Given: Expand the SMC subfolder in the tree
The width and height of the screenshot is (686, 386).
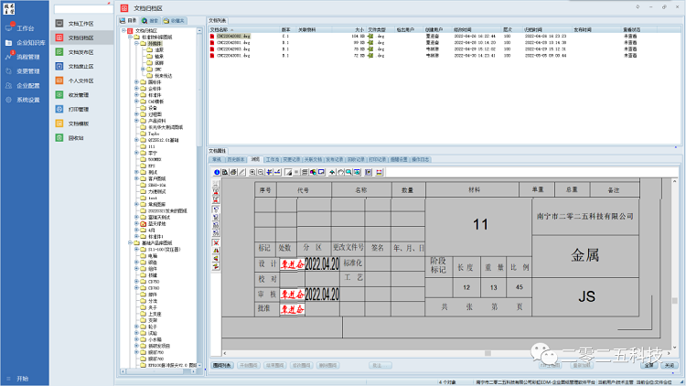Looking at the screenshot, I should click(x=143, y=70).
